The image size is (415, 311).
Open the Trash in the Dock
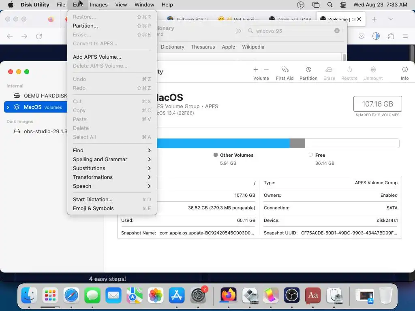386,295
